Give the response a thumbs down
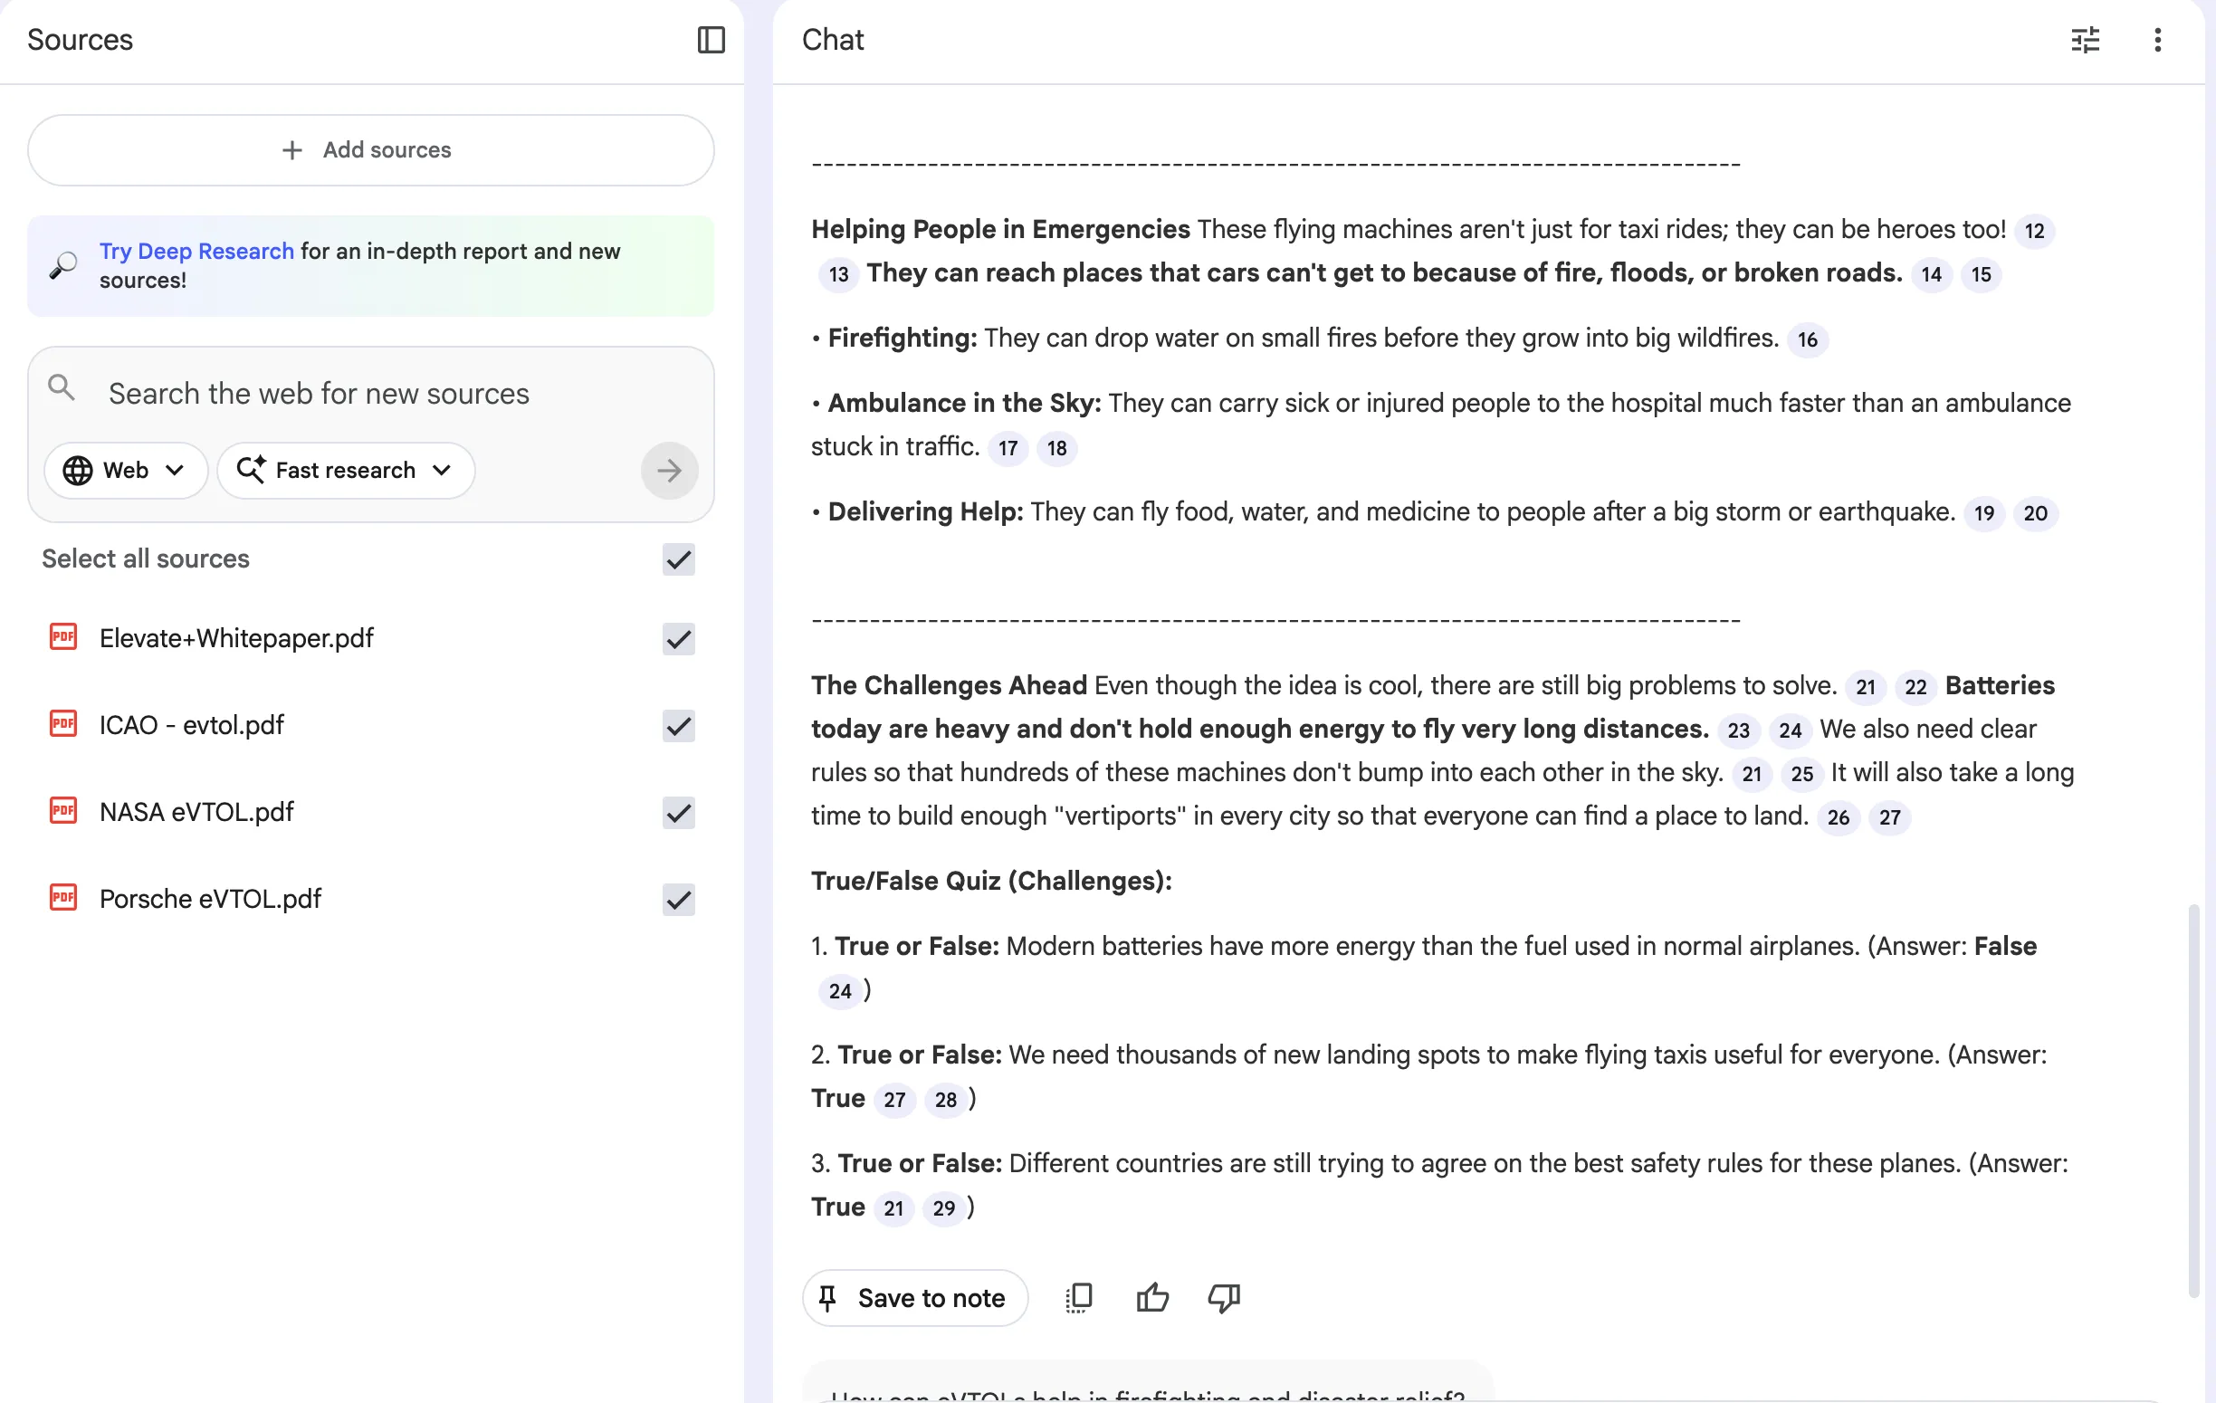 coord(1223,1297)
